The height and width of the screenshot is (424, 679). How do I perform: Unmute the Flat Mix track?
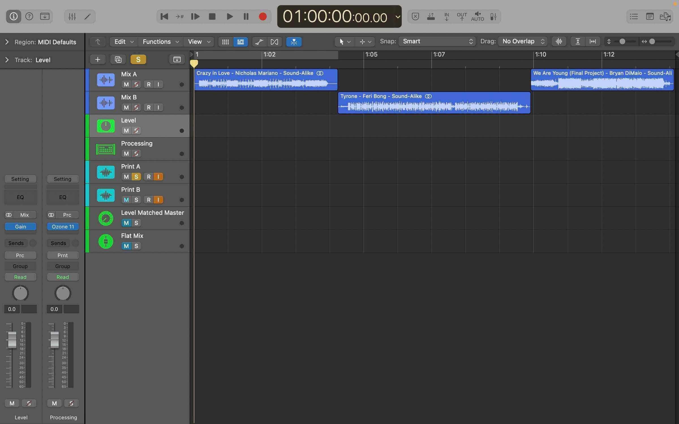126,246
